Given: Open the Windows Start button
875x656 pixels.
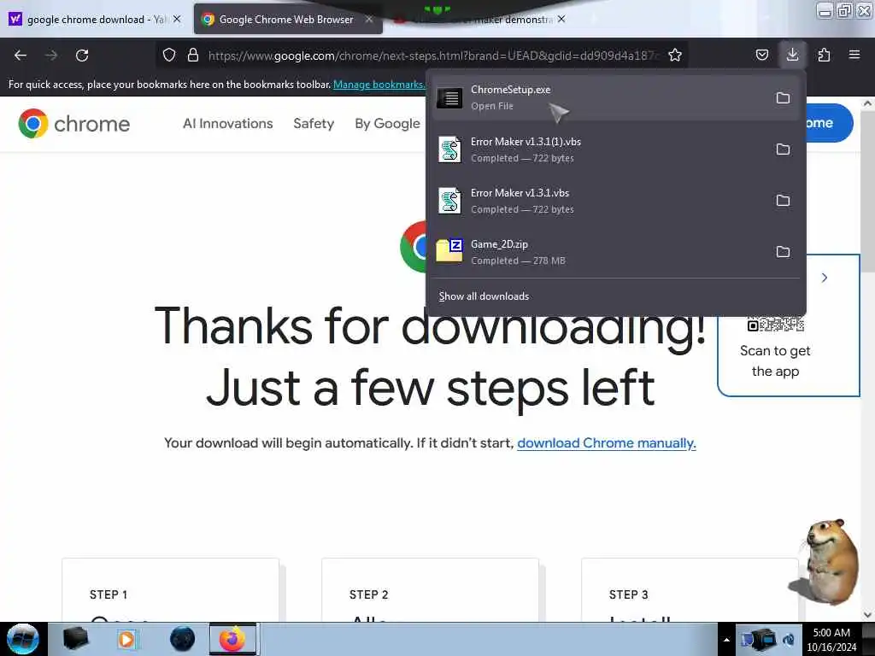Looking at the screenshot, I should point(23,639).
